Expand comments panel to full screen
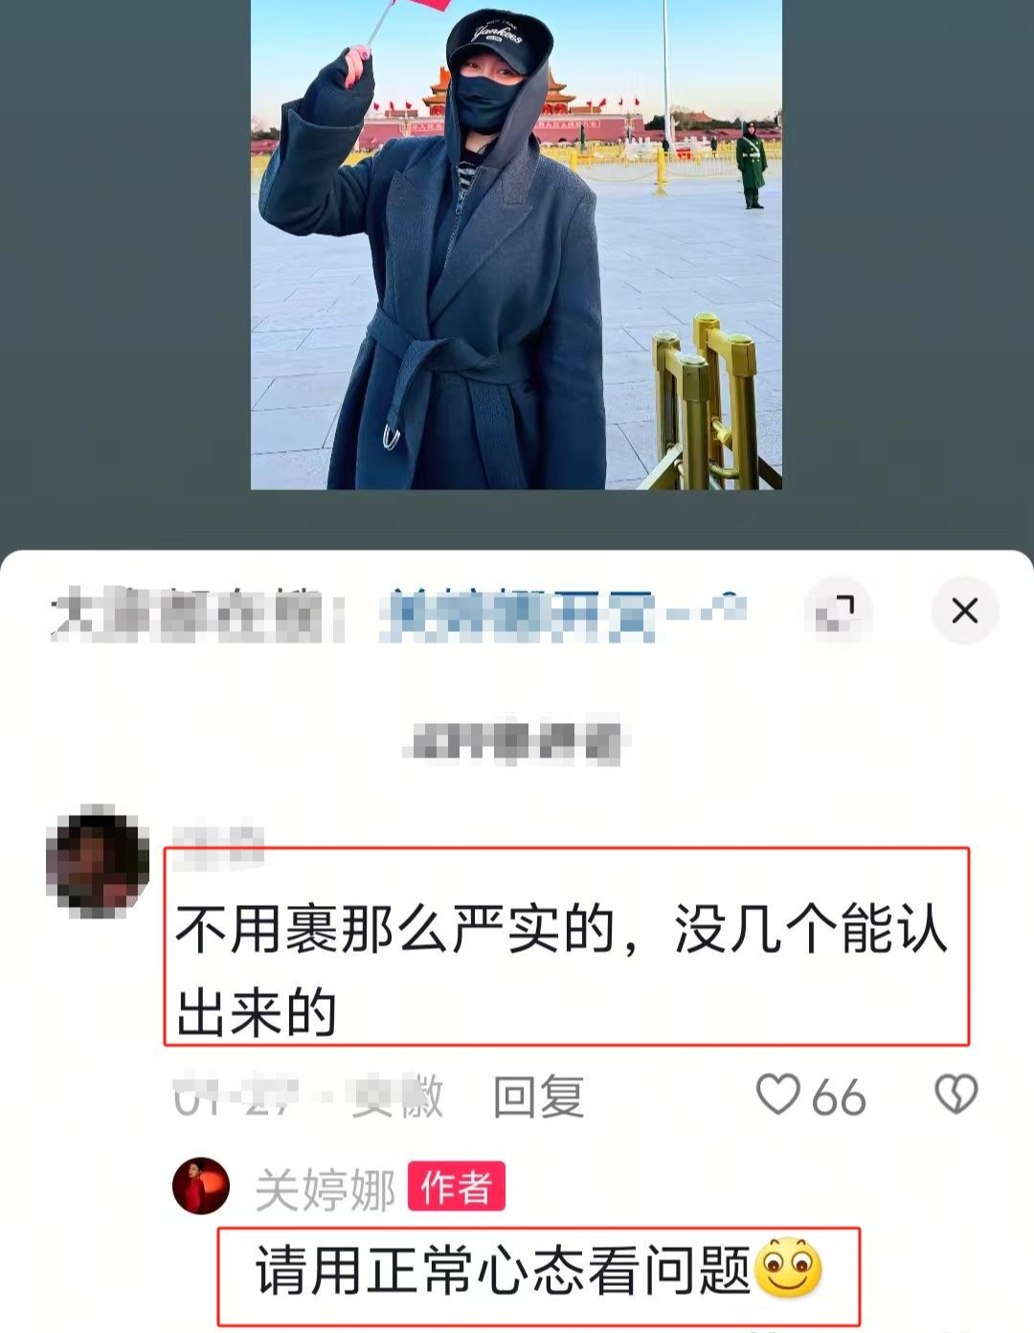 (840, 610)
